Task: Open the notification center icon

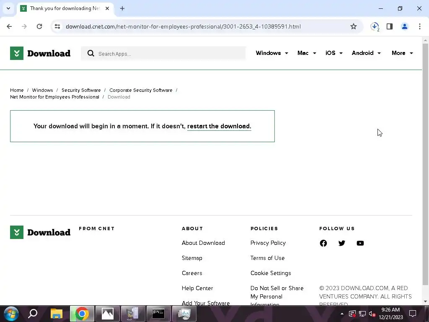Action: (413, 314)
